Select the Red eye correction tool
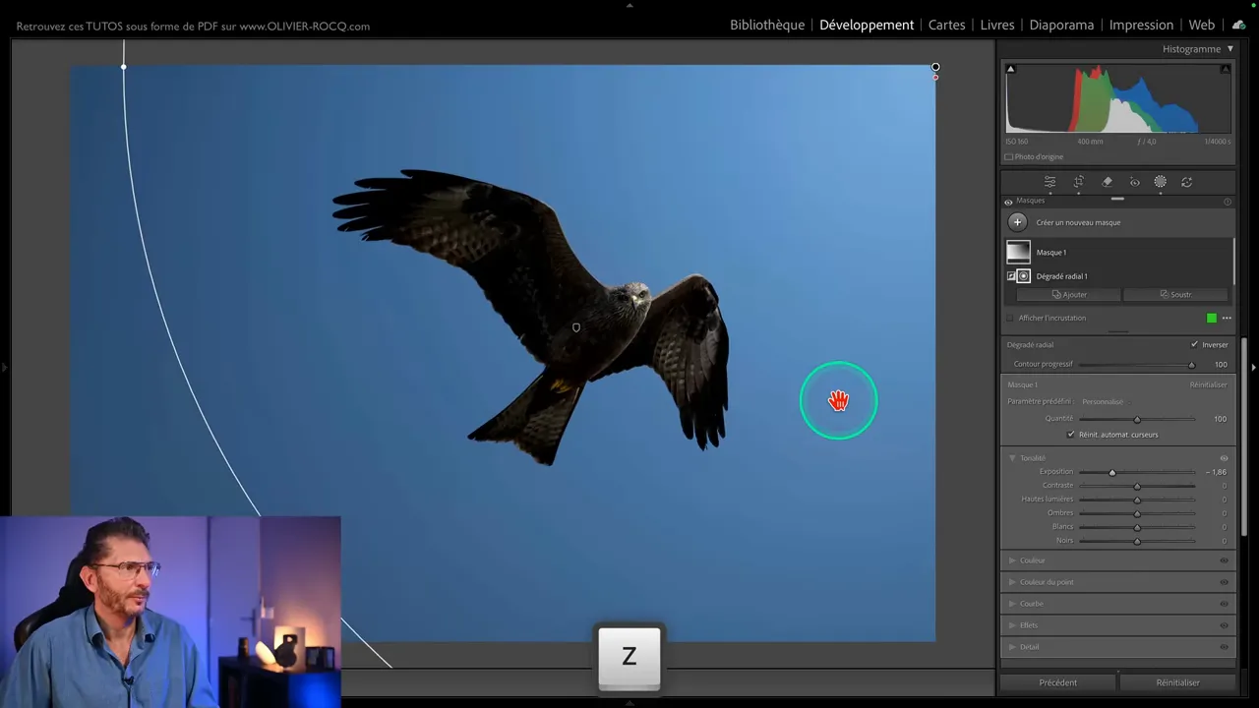This screenshot has height=708, width=1259. [1134, 182]
